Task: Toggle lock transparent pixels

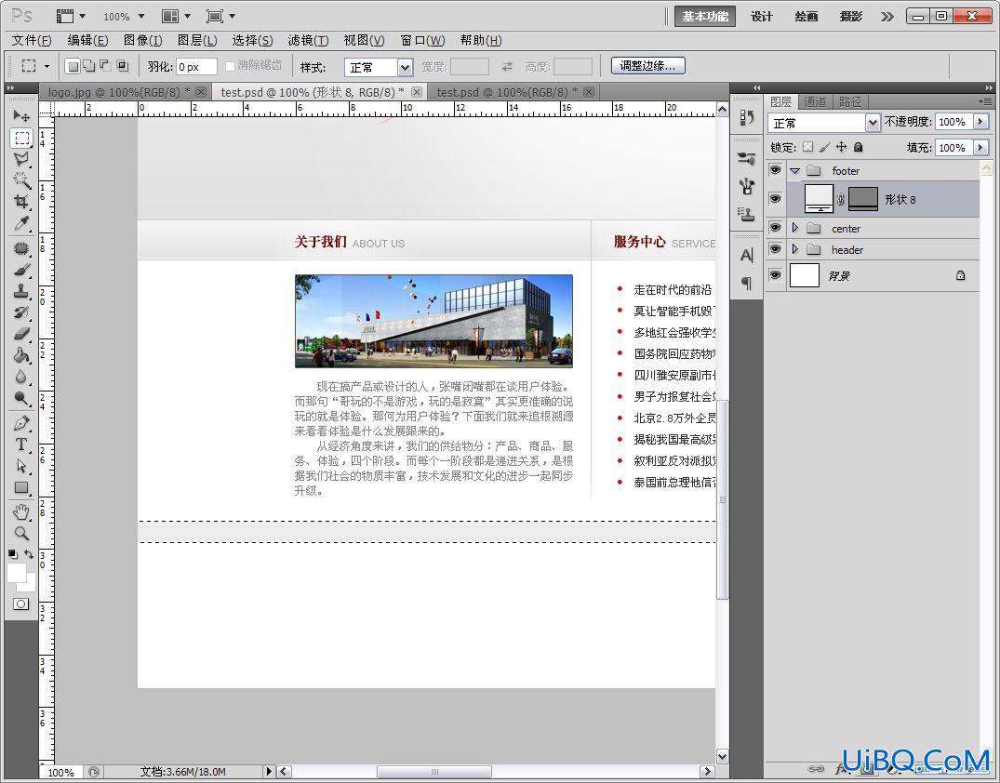Action: point(808,147)
